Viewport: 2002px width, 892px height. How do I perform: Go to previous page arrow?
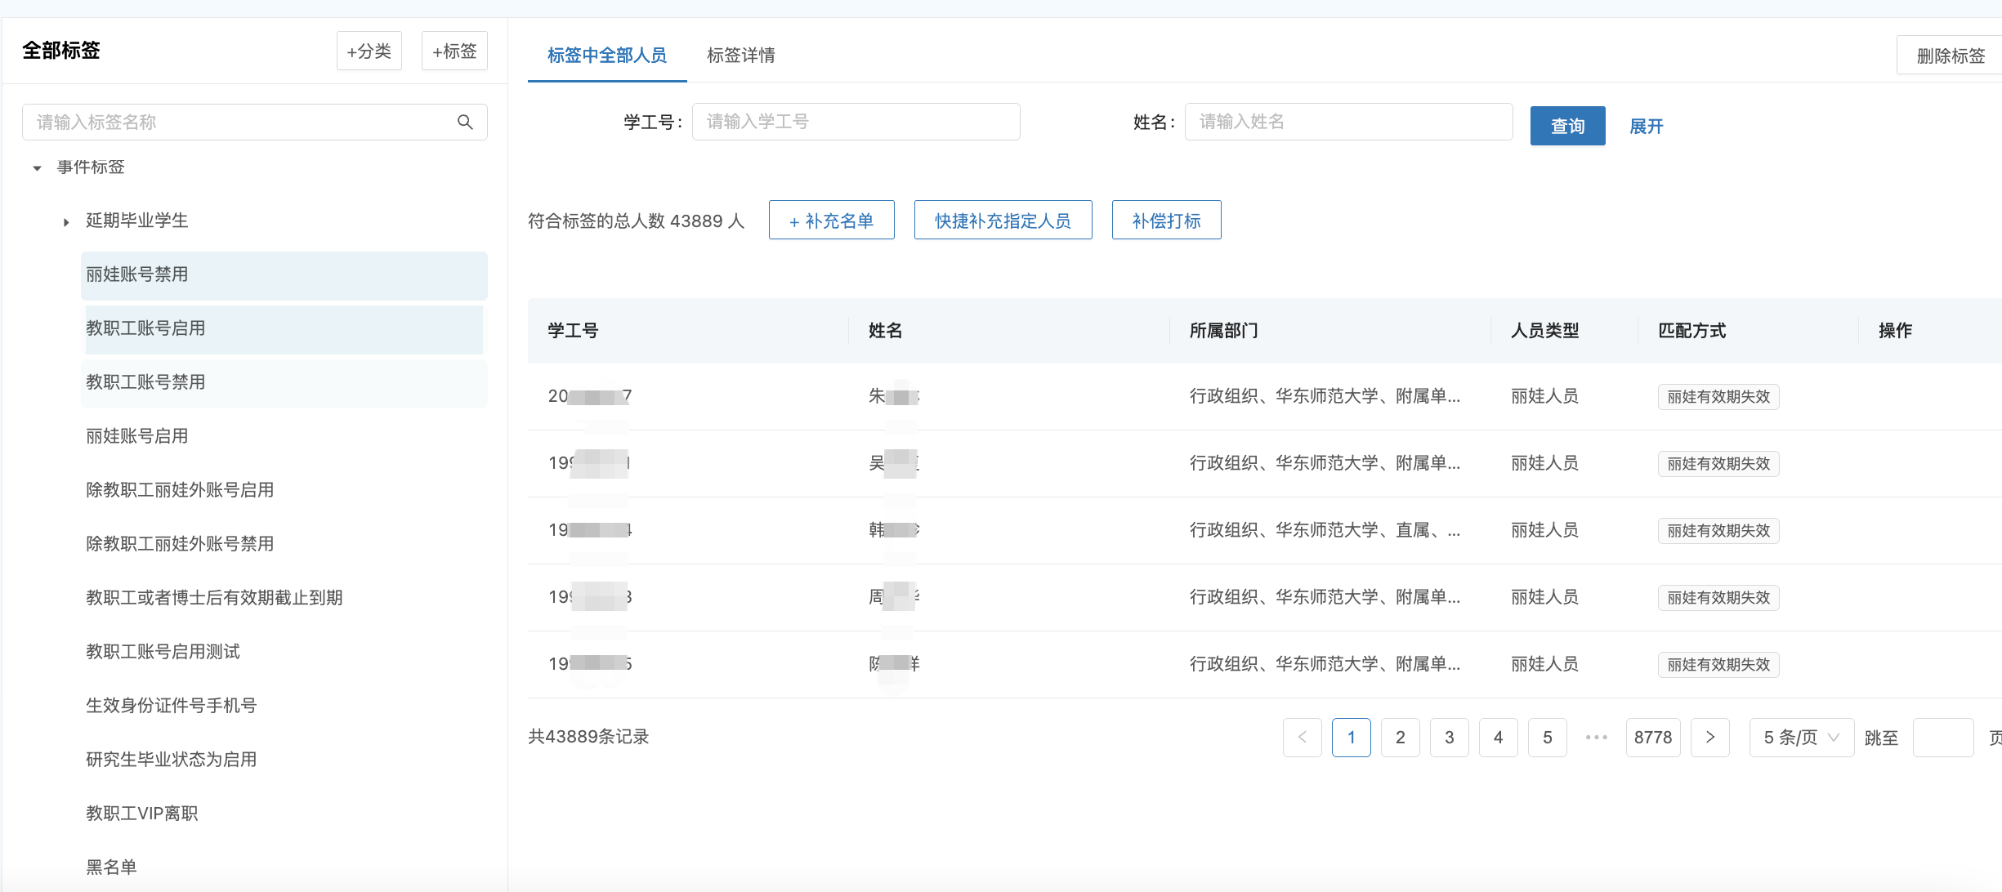click(1303, 738)
